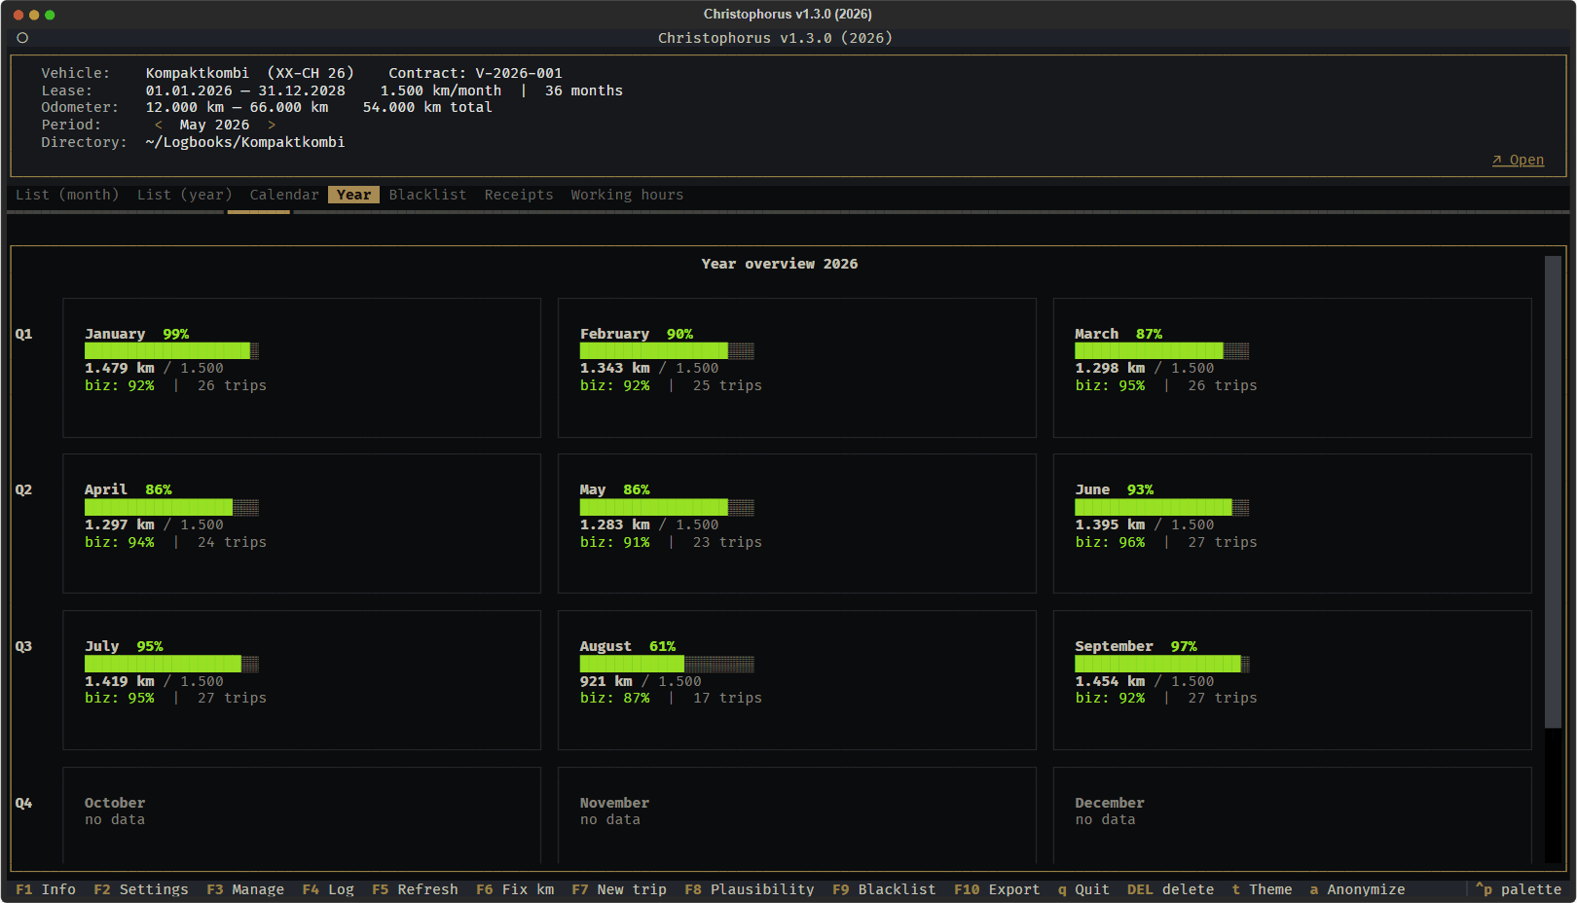Open the Working hours tab

627,195
